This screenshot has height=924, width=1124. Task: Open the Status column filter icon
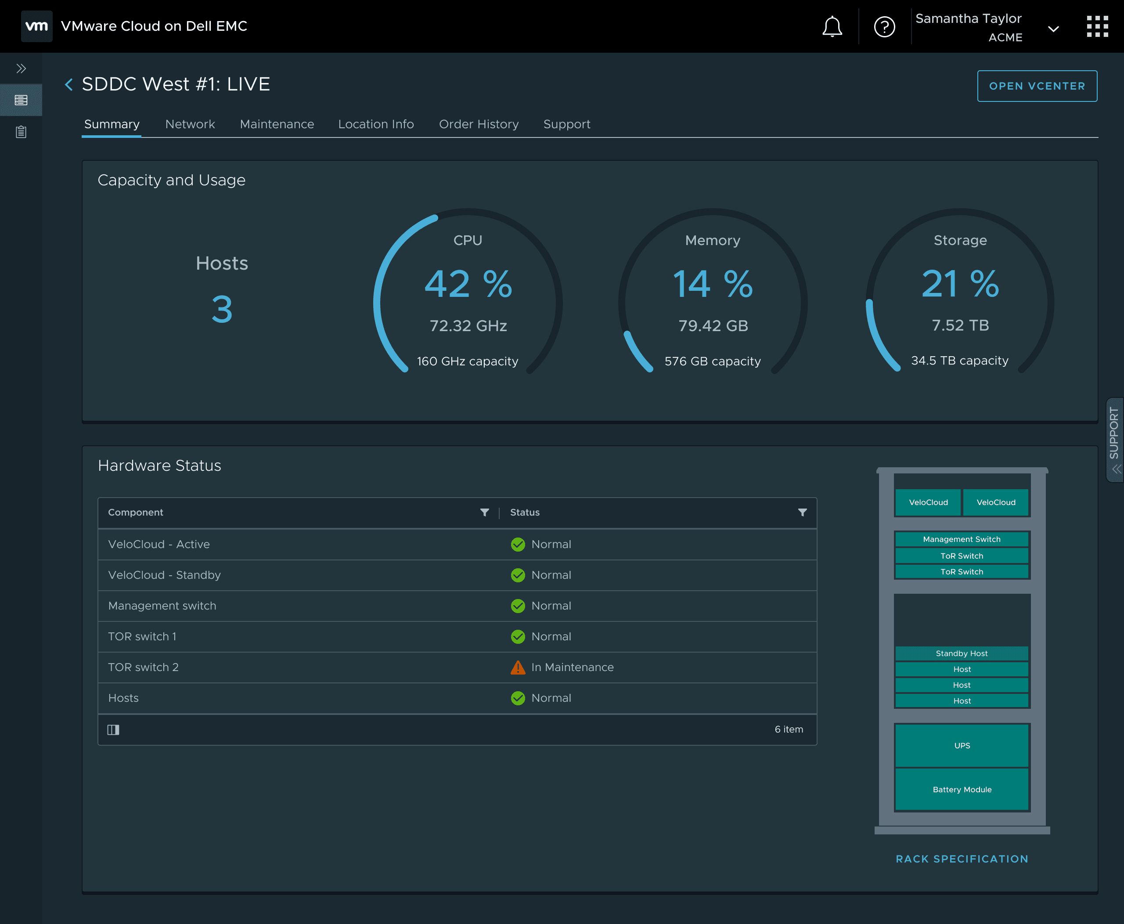click(802, 512)
